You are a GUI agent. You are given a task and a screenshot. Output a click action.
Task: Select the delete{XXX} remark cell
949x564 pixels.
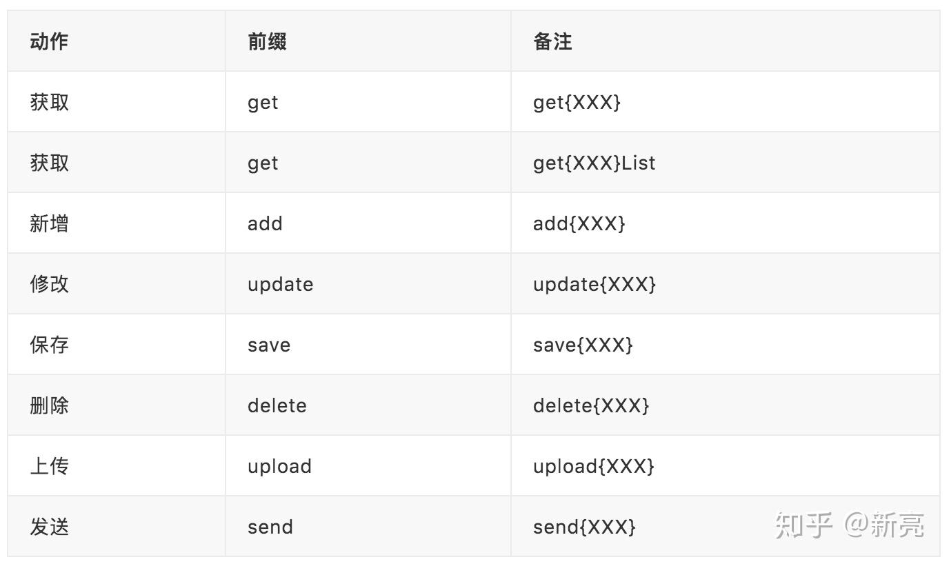[725, 405]
